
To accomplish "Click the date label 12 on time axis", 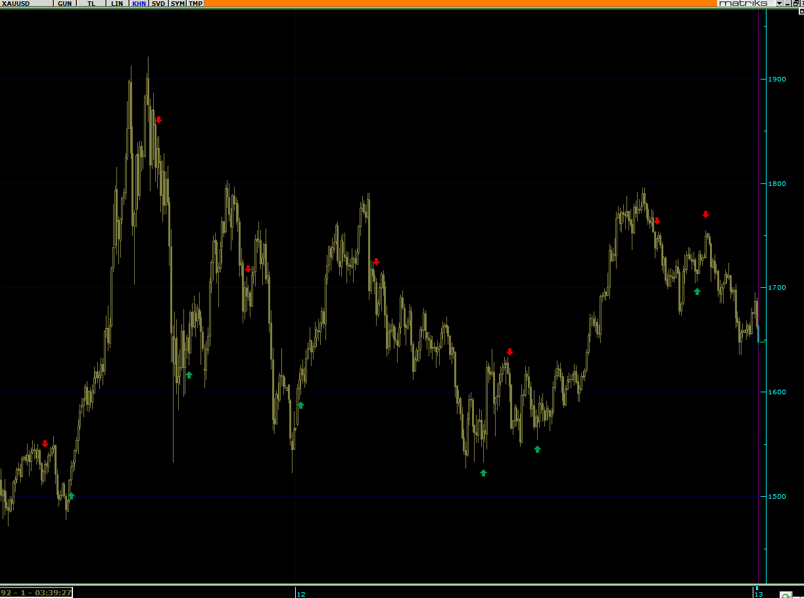I will coord(301,594).
